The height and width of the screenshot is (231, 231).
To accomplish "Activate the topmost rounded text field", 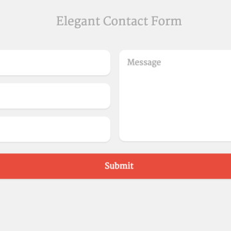I will (x=55, y=63).
